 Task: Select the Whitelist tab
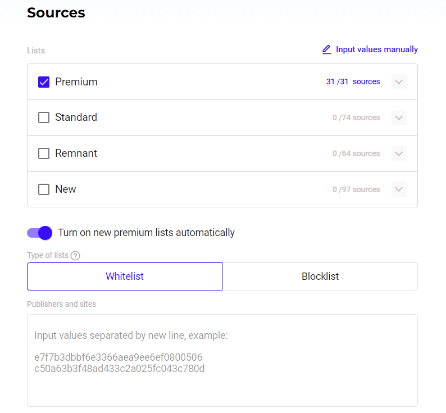point(125,276)
